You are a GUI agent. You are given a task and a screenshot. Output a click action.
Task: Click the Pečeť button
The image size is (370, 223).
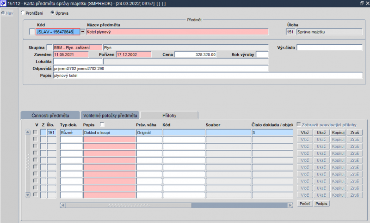[x=304, y=204]
